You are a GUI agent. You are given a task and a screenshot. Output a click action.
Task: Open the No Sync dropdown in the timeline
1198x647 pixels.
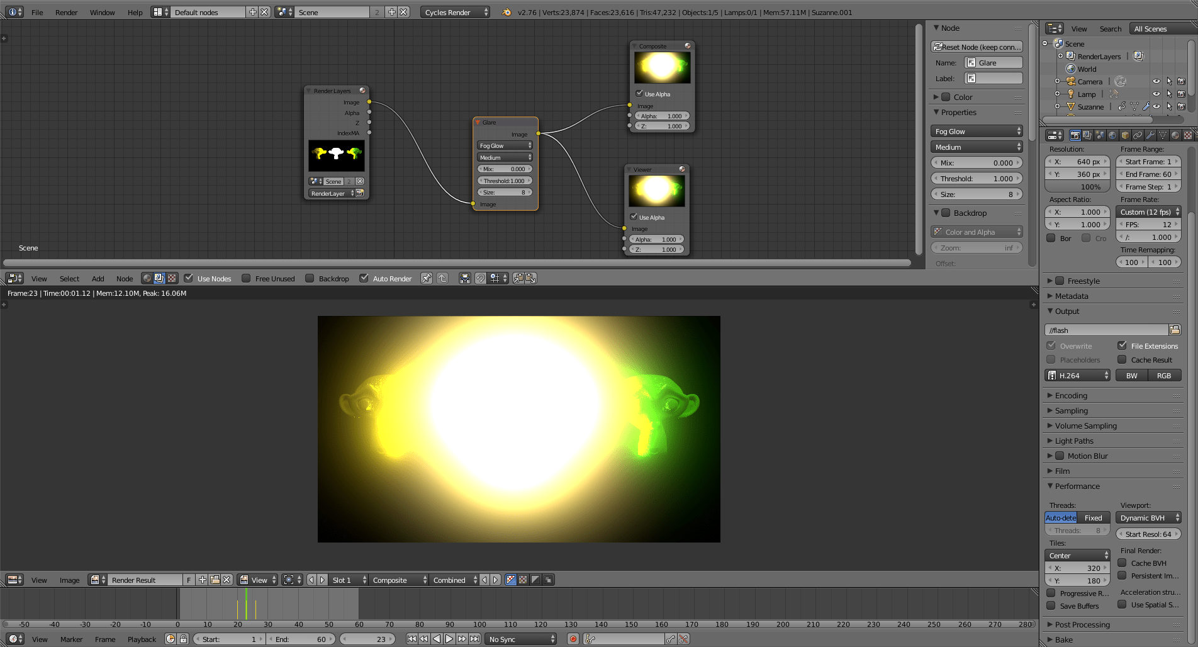(521, 639)
